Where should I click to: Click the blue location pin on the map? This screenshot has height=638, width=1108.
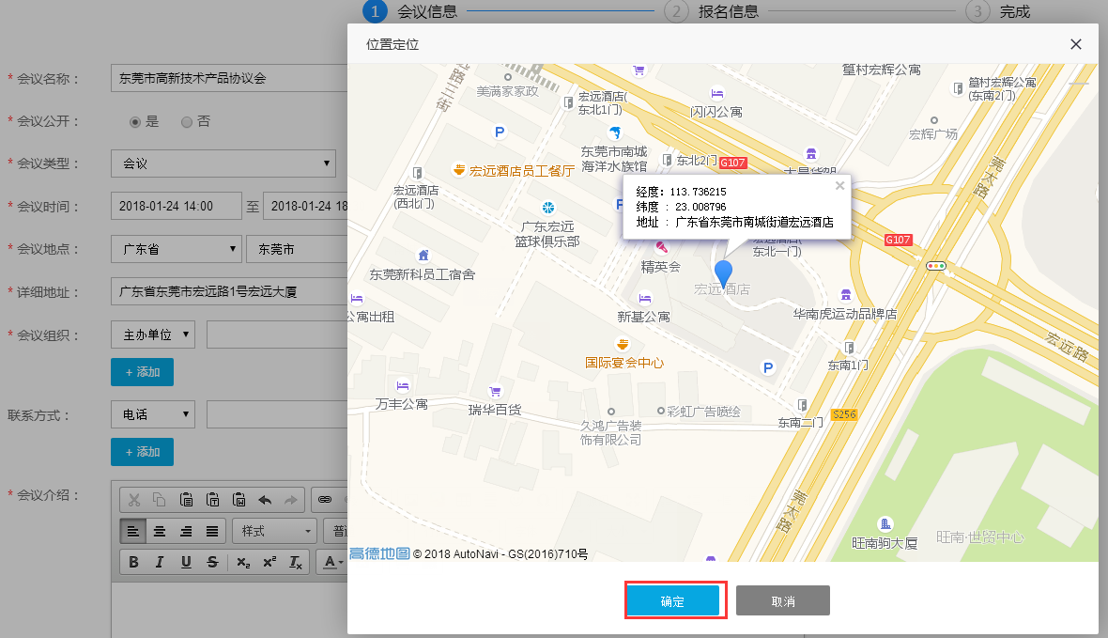click(x=723, y=273)
